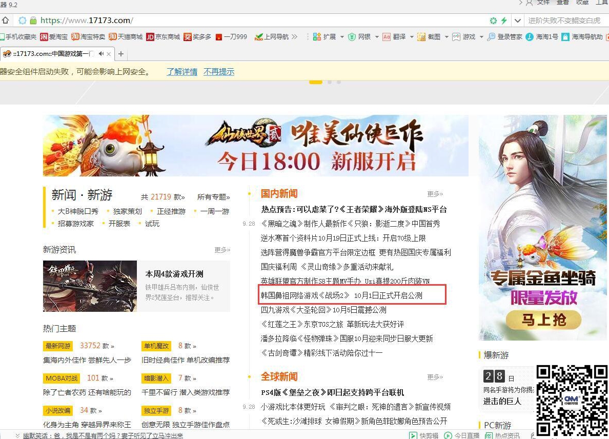Viewport: 609px width, 439px height.
Task: Open the 本周4款游戏开测 article
Action: point(174,274)
